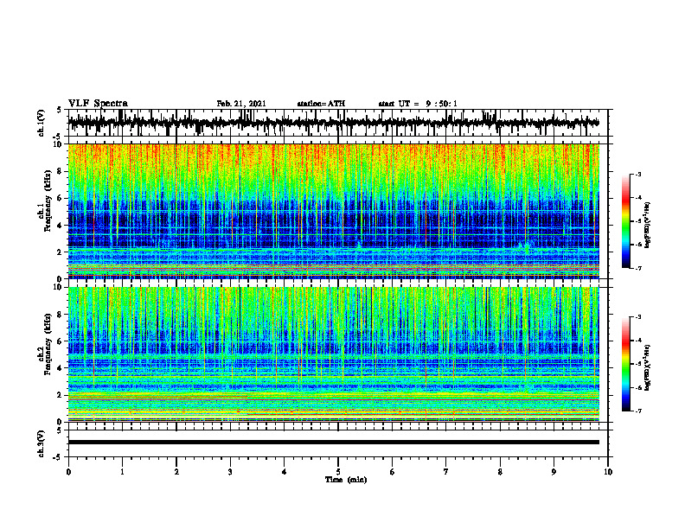Click the "station=ATH" header label

[x=321, y=104]
